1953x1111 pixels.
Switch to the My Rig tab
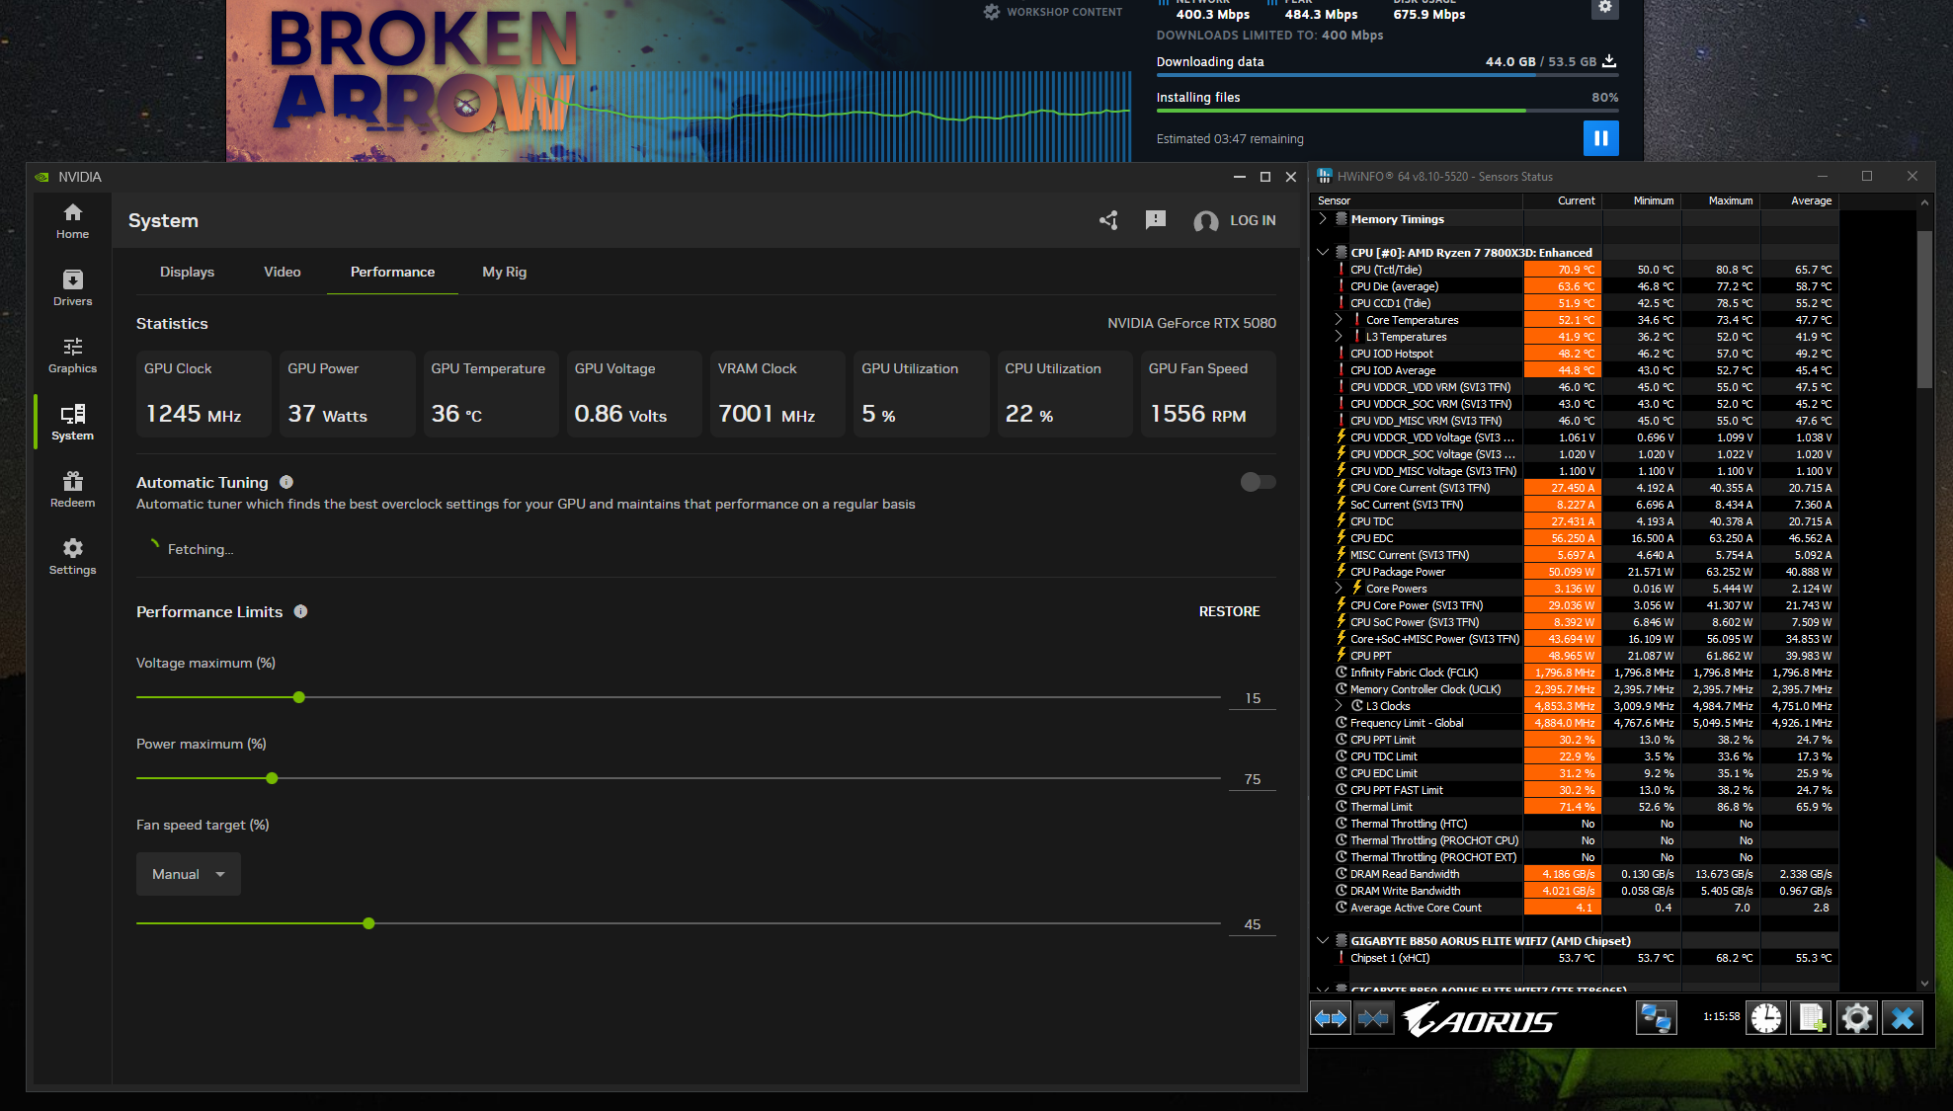point(504,272)
